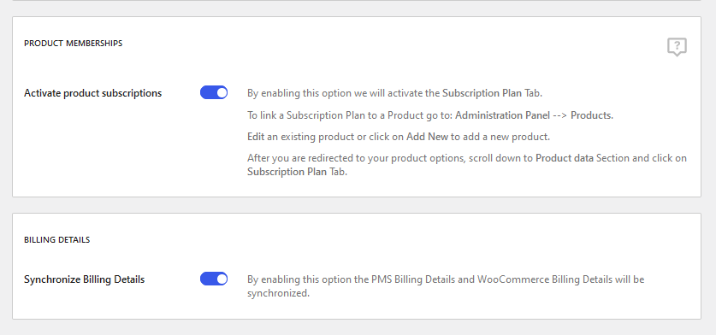Image resolution: width=716 pixels, height=335 pixels.
Task: Click the bold "Product data" text
Action: 565,158
